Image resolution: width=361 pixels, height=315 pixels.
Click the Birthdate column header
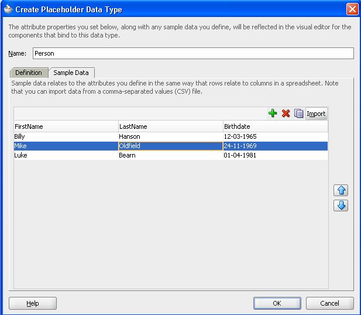(275, 126)
